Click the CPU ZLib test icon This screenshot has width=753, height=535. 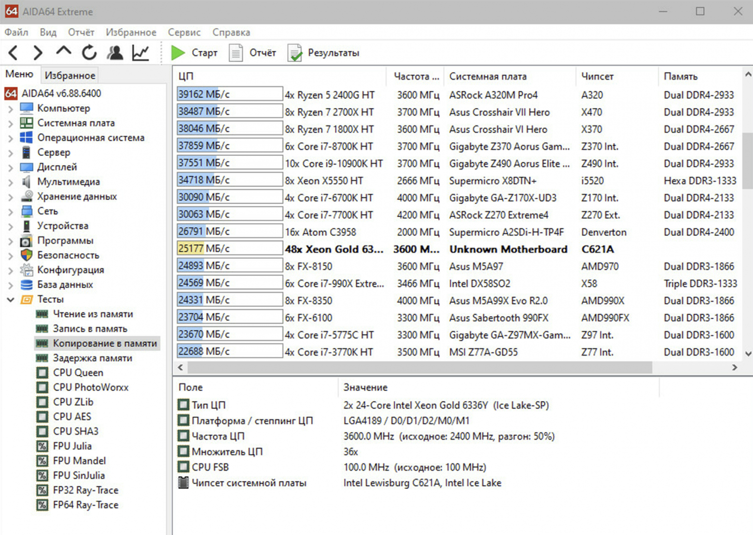pos(42,402)
